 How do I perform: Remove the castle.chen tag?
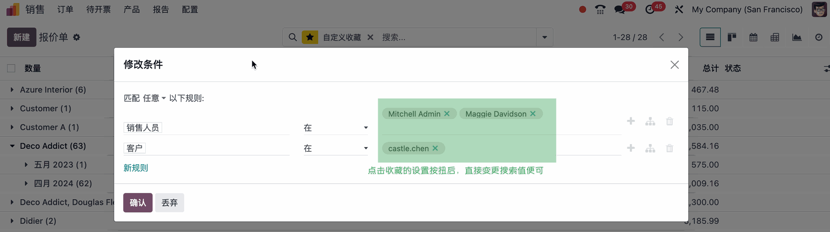click(435, 148)
